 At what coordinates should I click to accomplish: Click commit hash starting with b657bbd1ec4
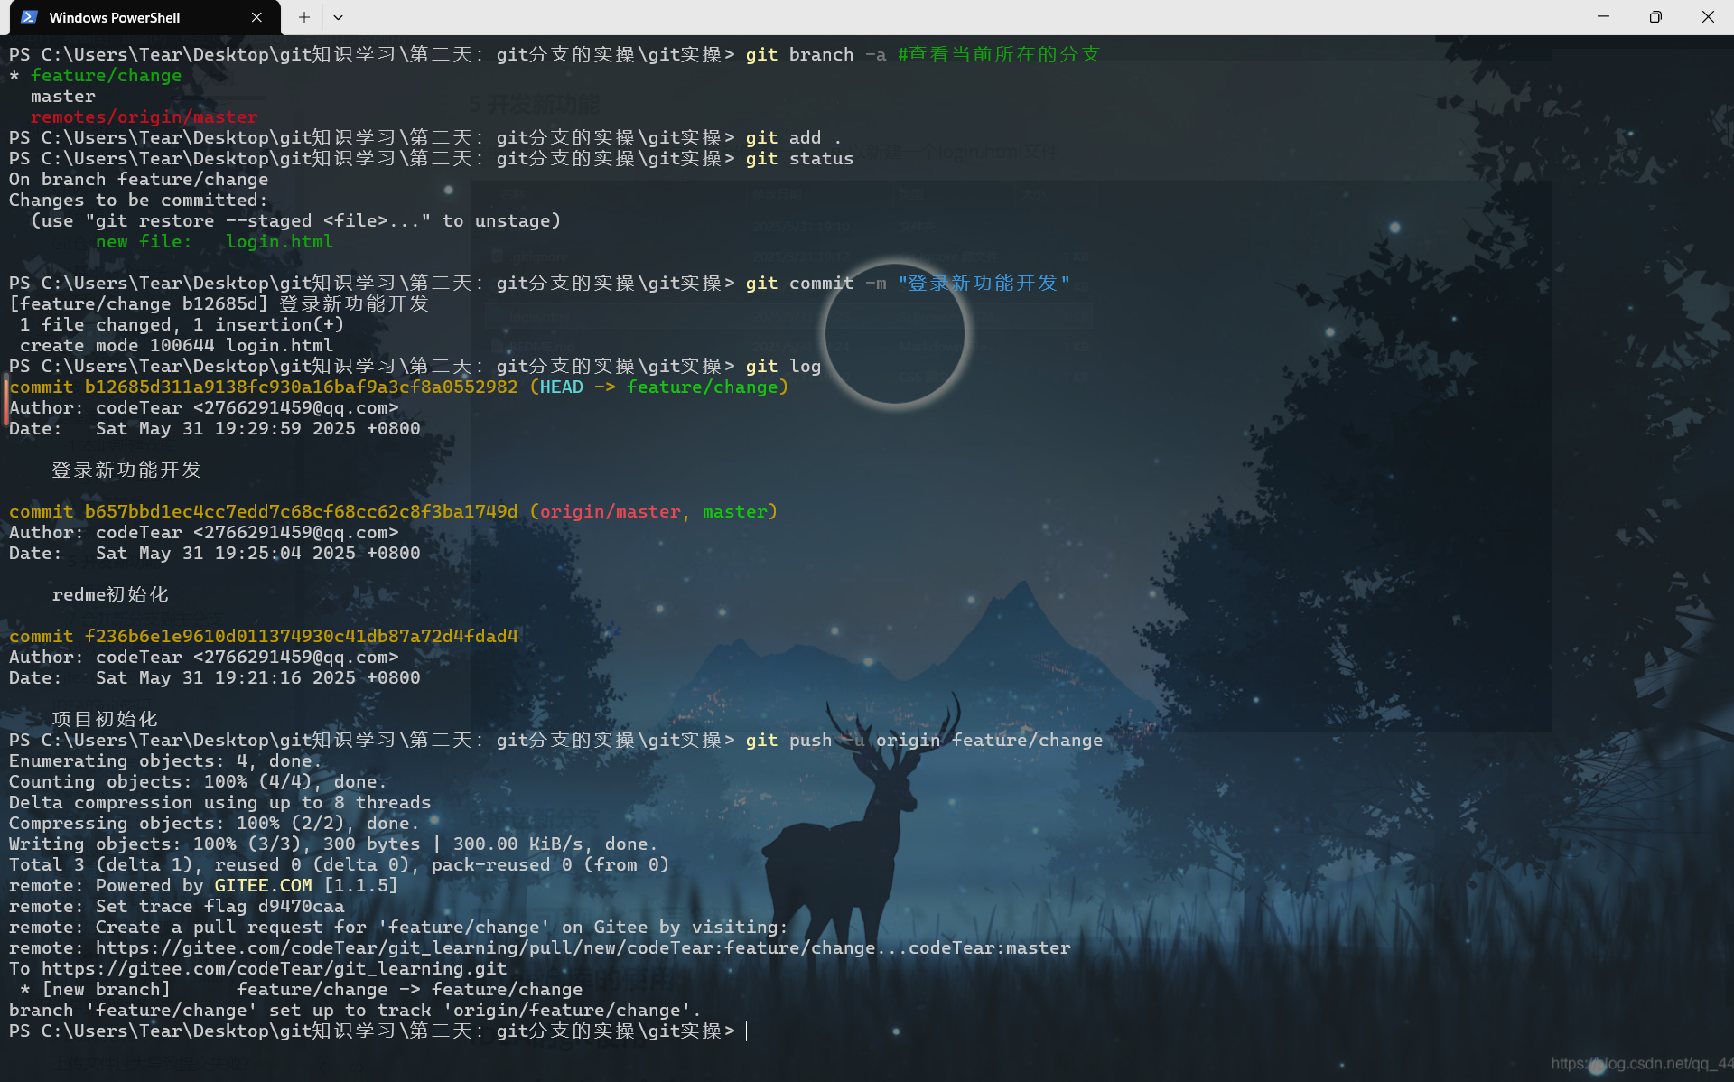301,511
